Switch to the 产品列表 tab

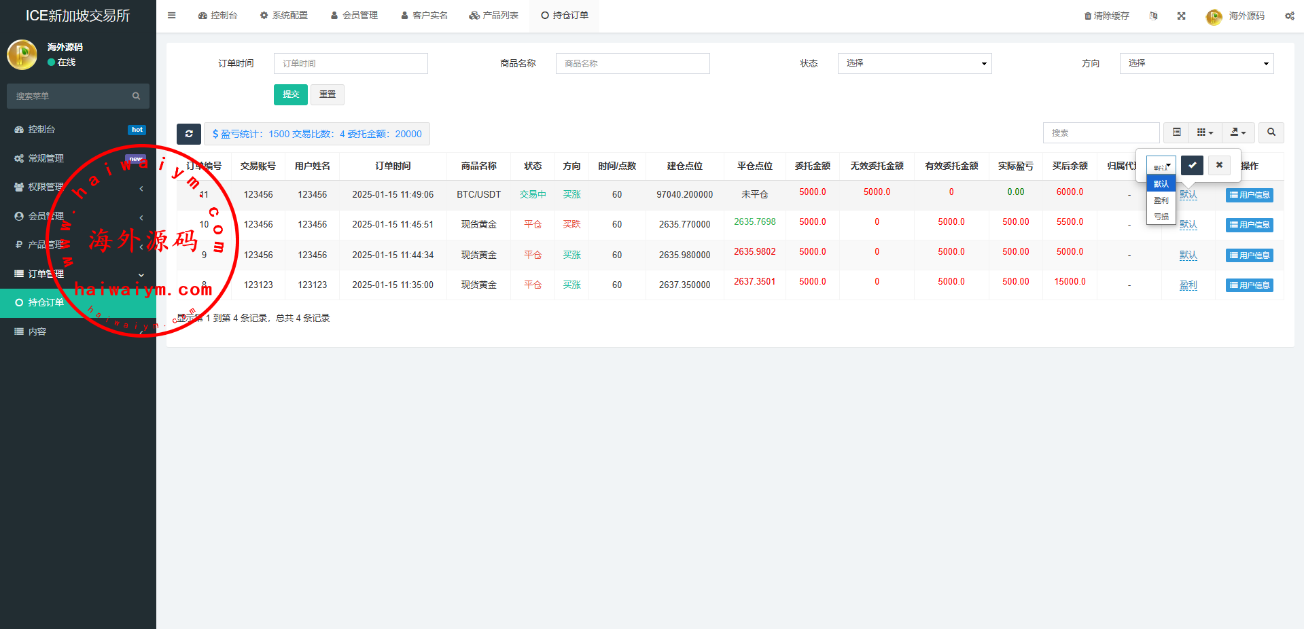(x=494, y=15)
